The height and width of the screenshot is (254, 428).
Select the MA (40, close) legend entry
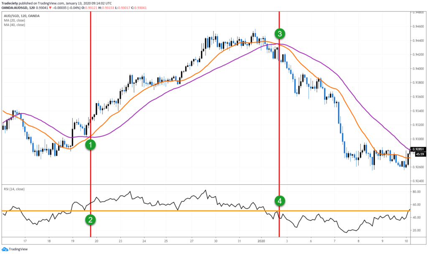15,24
